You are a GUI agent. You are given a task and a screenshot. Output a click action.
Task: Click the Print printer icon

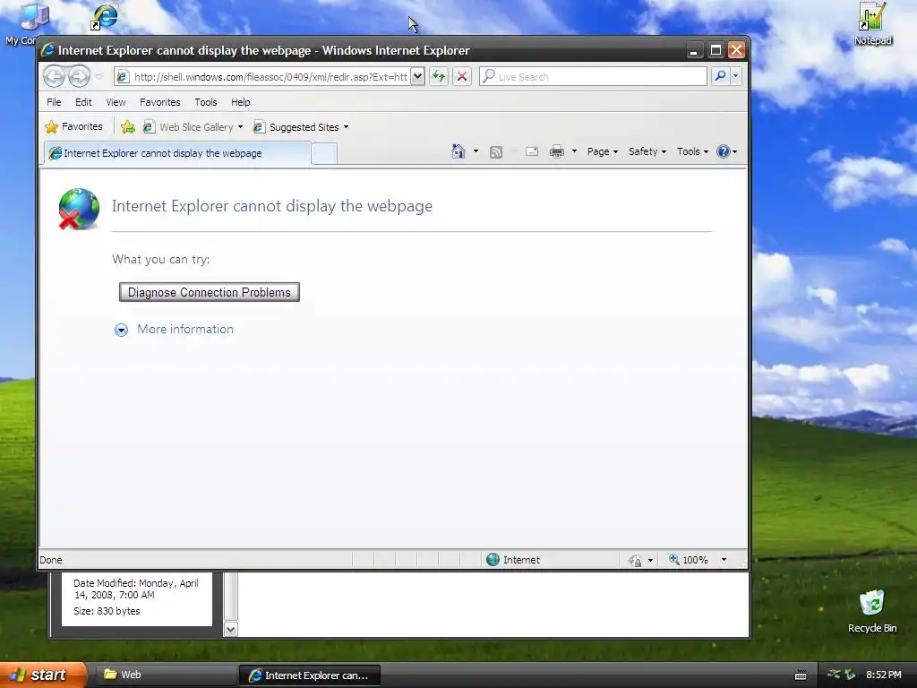557,151
